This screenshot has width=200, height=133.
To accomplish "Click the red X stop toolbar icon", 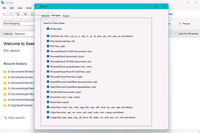I will click(25, 14).
